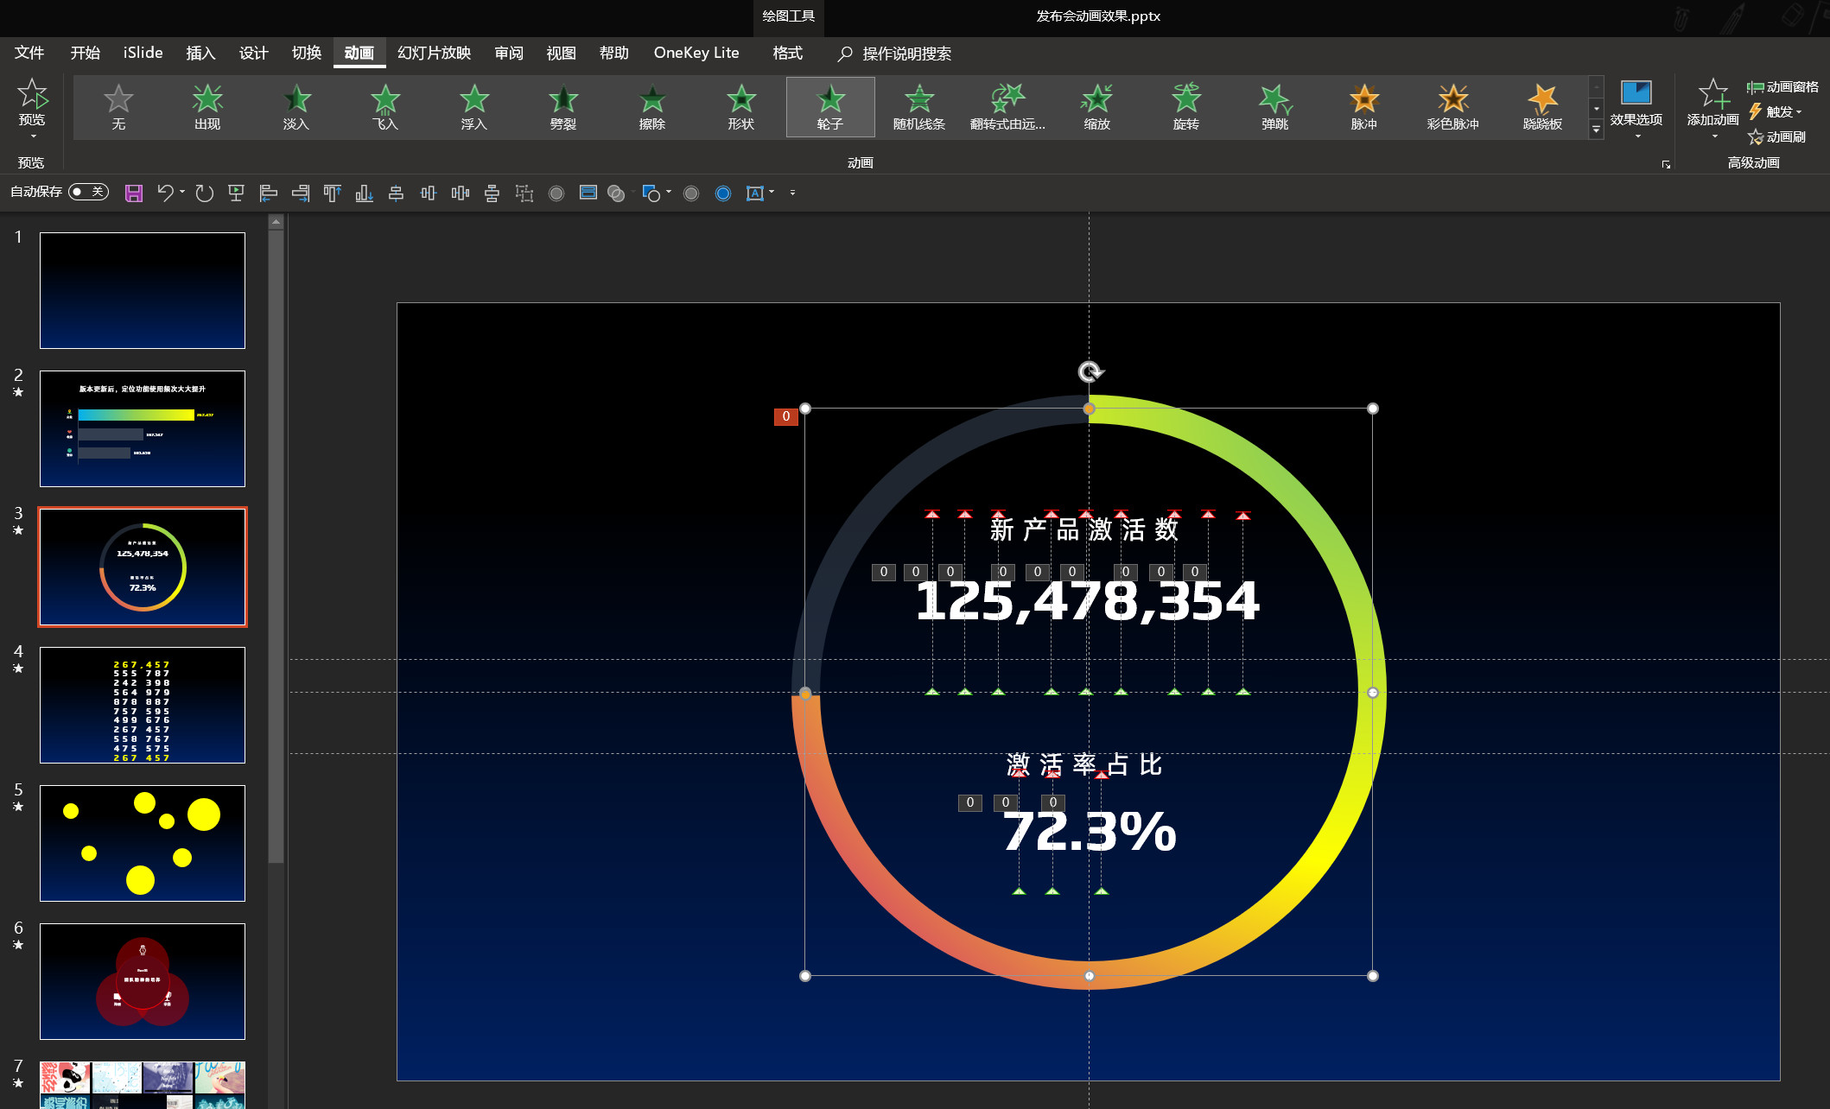Viewport: 1830px width, 1109px height.
Task: Apply the 彩色脉冲 color pulse animation
Action: (1453, 107)
